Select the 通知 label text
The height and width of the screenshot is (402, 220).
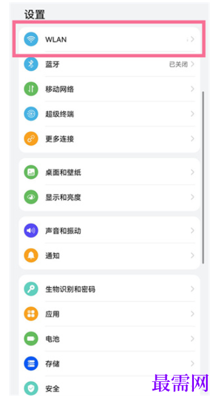click(x=52, y=255)
